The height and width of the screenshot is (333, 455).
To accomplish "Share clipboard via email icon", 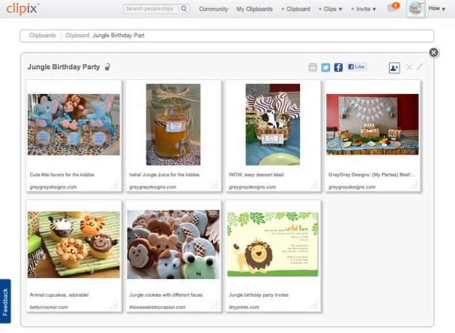I will pos(313,67).
